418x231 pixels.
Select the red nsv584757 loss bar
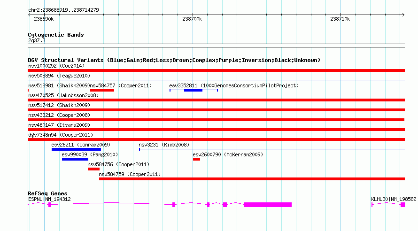[x=102, y=90]
